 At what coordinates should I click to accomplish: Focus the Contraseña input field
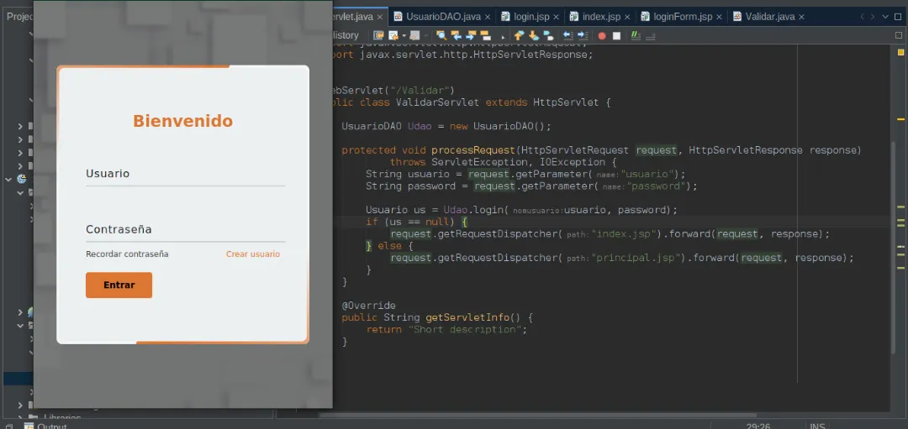tap(185, 229)
